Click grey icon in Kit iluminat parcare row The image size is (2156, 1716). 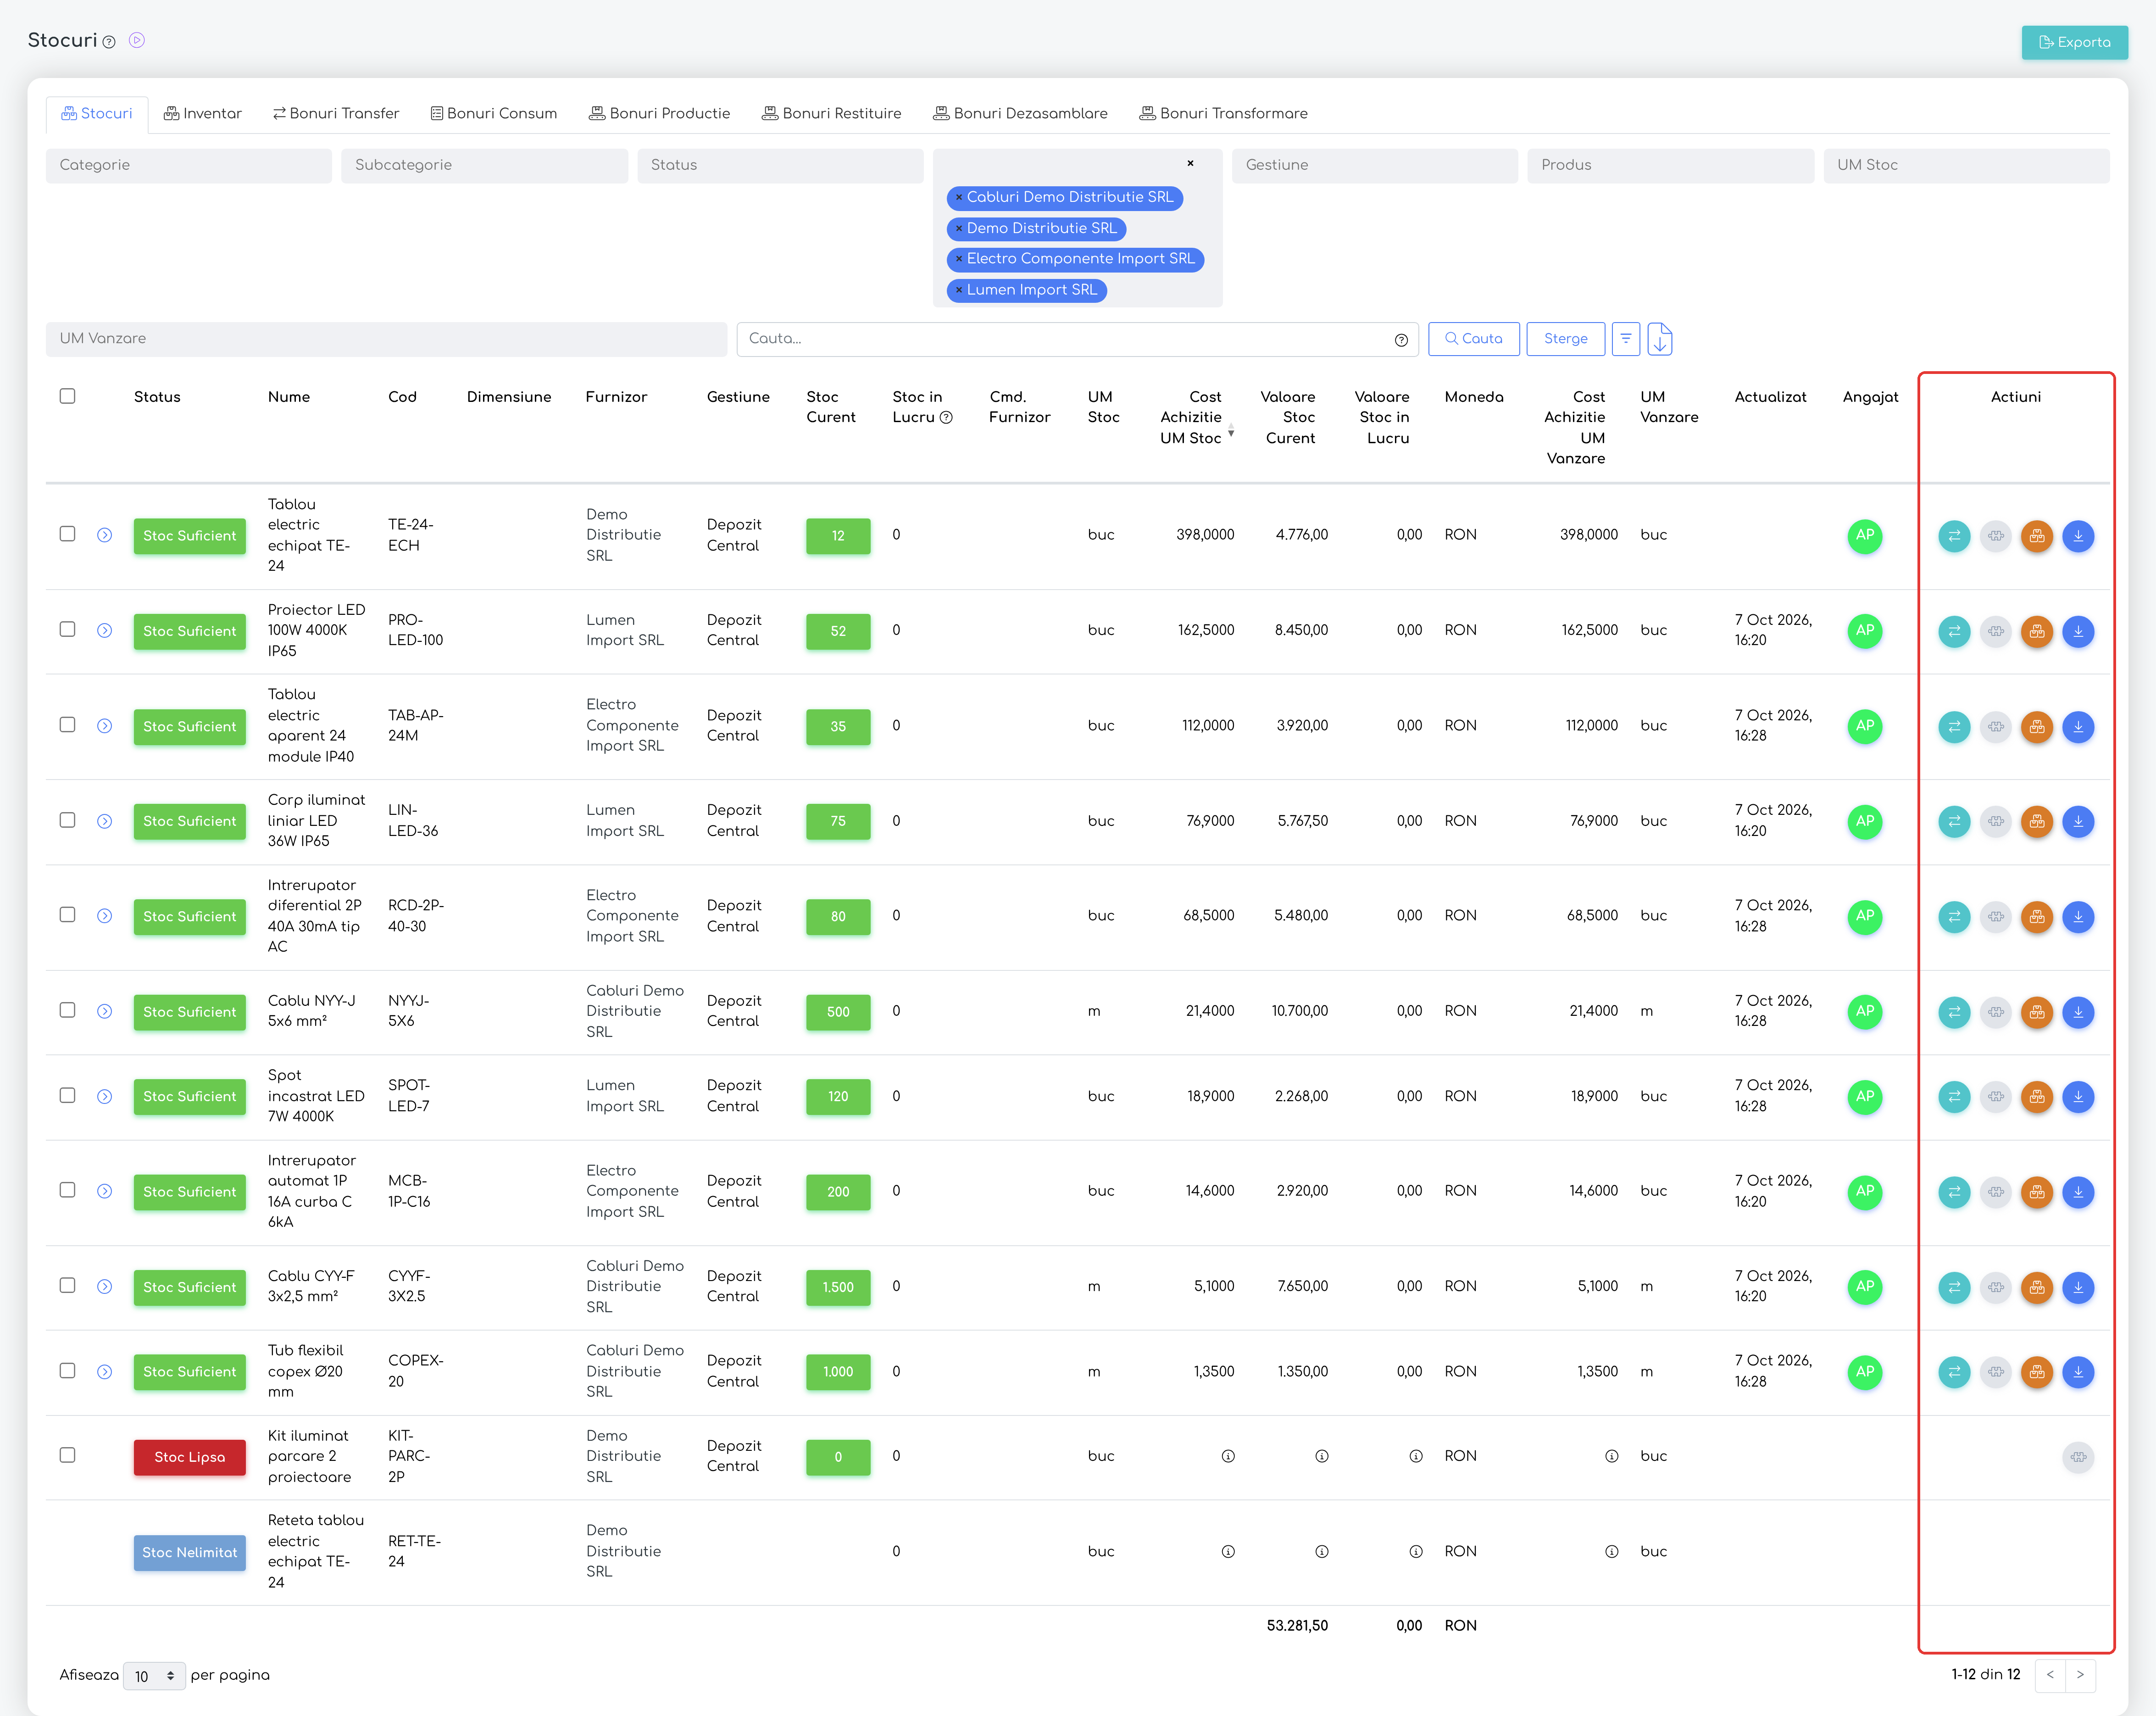[x=2078, y=1457]
